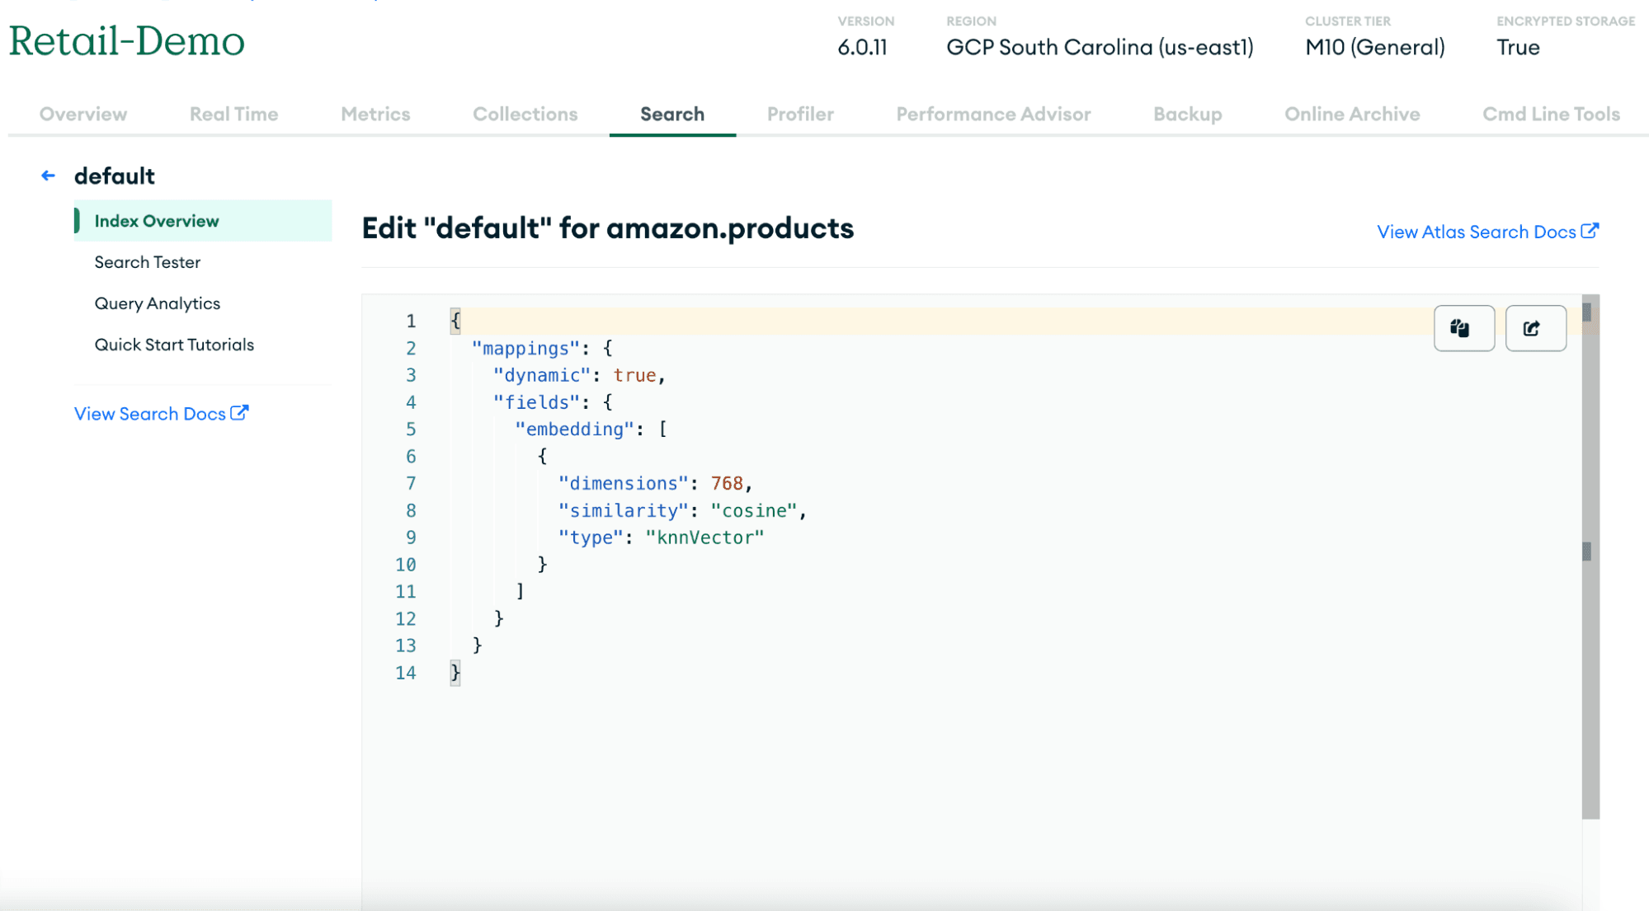
Task: Click the Retail-Demo cluster name
Action: [x=125, y=41]
